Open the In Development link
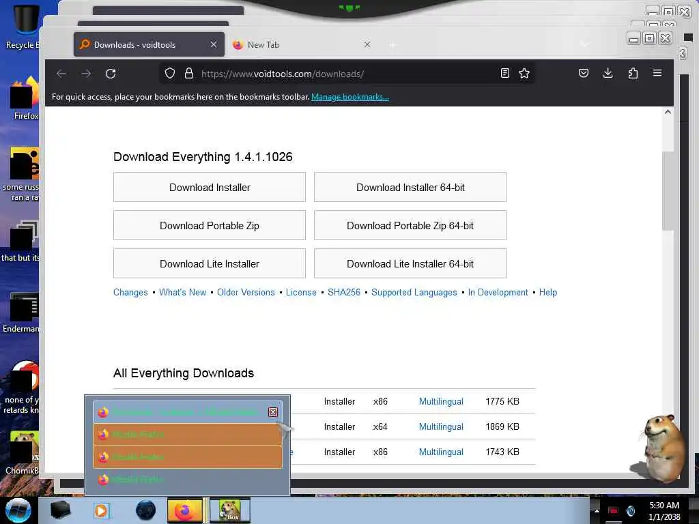Viewport: 699px width, 524px height. pyautogui.click(x=498, y=292)
